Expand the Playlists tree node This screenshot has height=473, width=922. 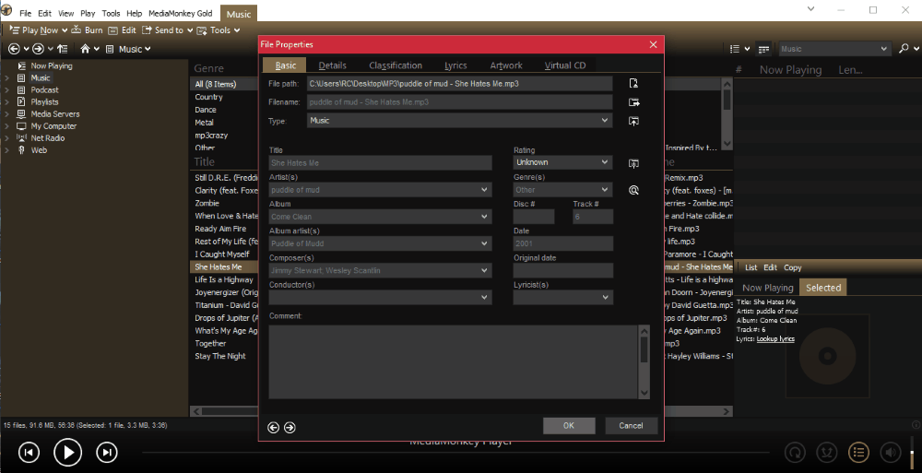tap(7, 101)
